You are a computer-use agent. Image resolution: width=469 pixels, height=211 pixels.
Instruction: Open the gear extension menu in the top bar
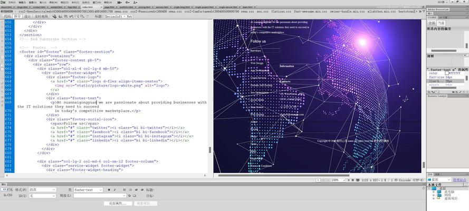point(128,3)
